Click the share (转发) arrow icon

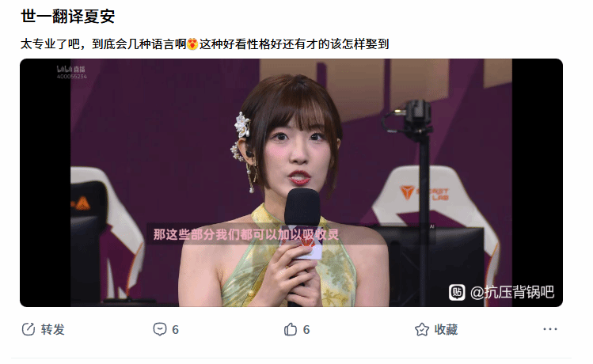point(29,330)
